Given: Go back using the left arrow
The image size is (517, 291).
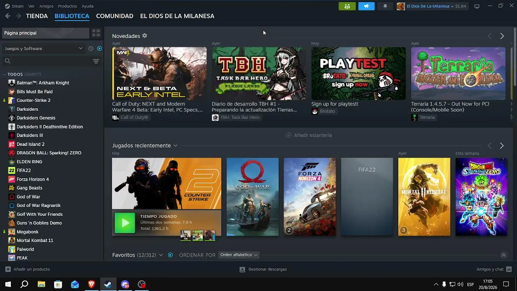Looking at the screenshot, I should pos(8,16).
